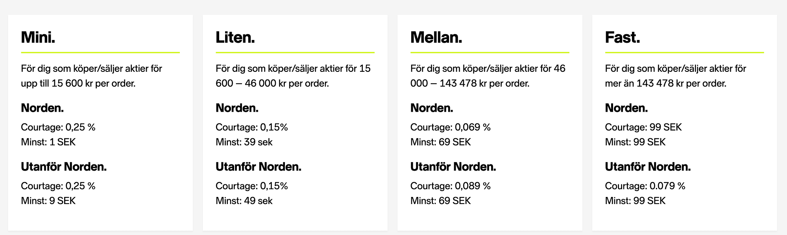Click Minst 49 sek in Liten card
Screen dimensions: 787x235
(x=244, y=201)
